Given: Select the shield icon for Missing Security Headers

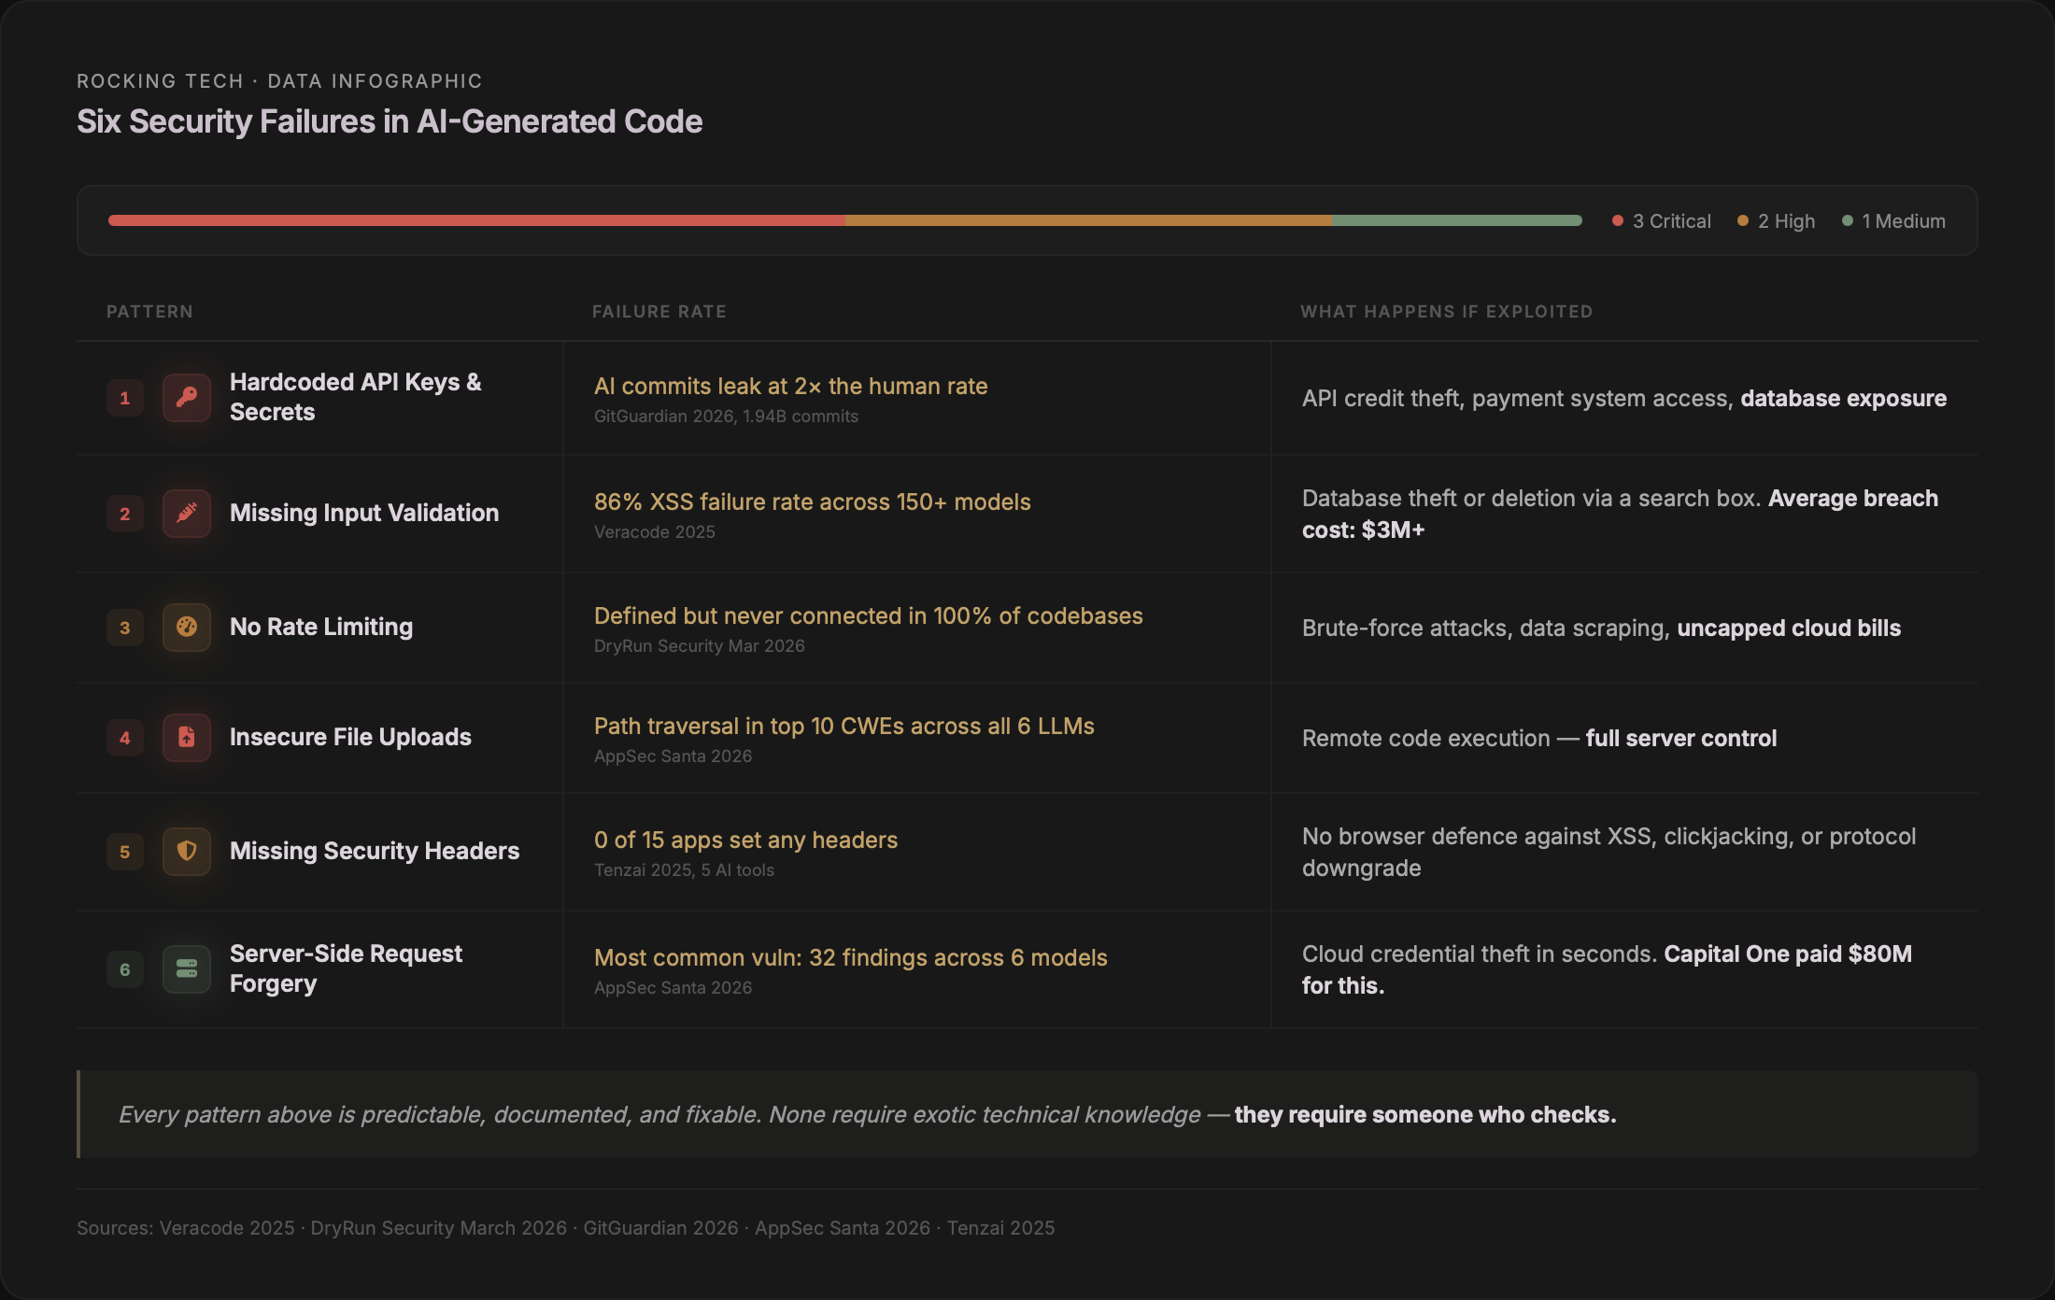Looking at the screenshot, I should point(186,851).
